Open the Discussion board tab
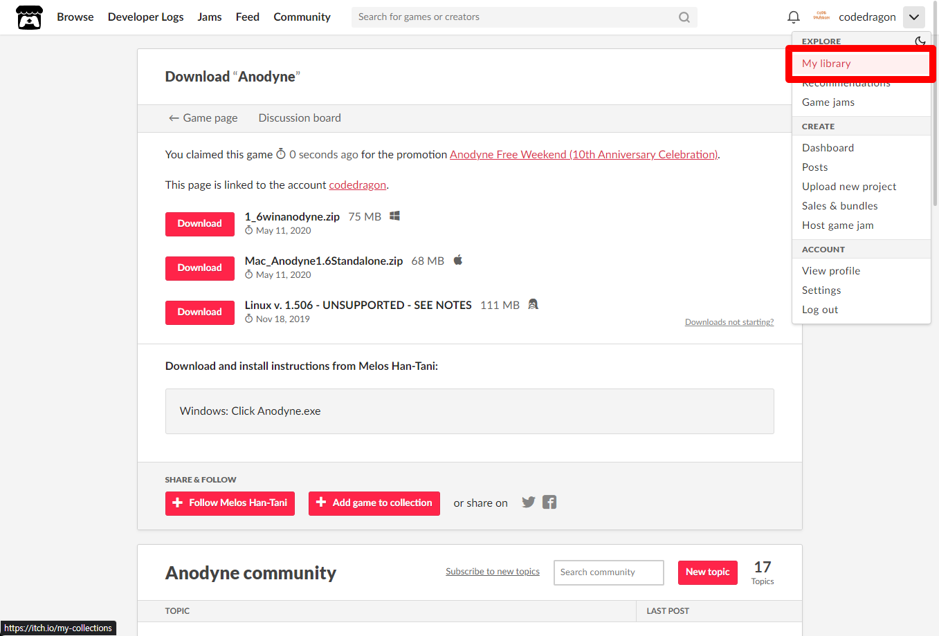 (x=300, y=118)
